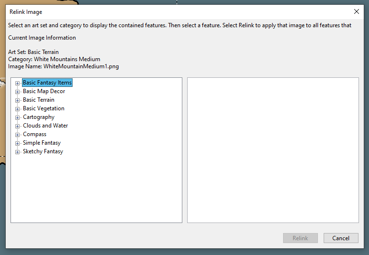Pick Clouds and Water in the tree
The height and width of the screenshot is (255, 369).
[x=45, y=126]
